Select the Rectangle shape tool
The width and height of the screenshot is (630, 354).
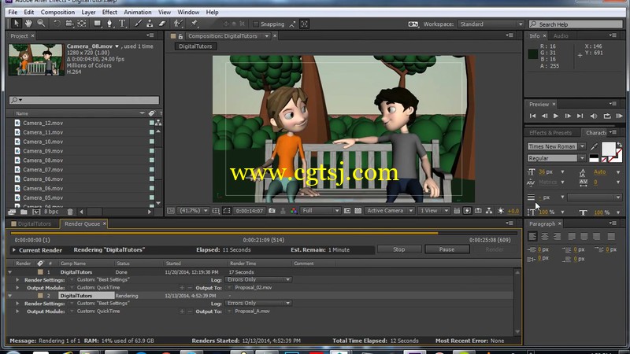pos(97,24)
